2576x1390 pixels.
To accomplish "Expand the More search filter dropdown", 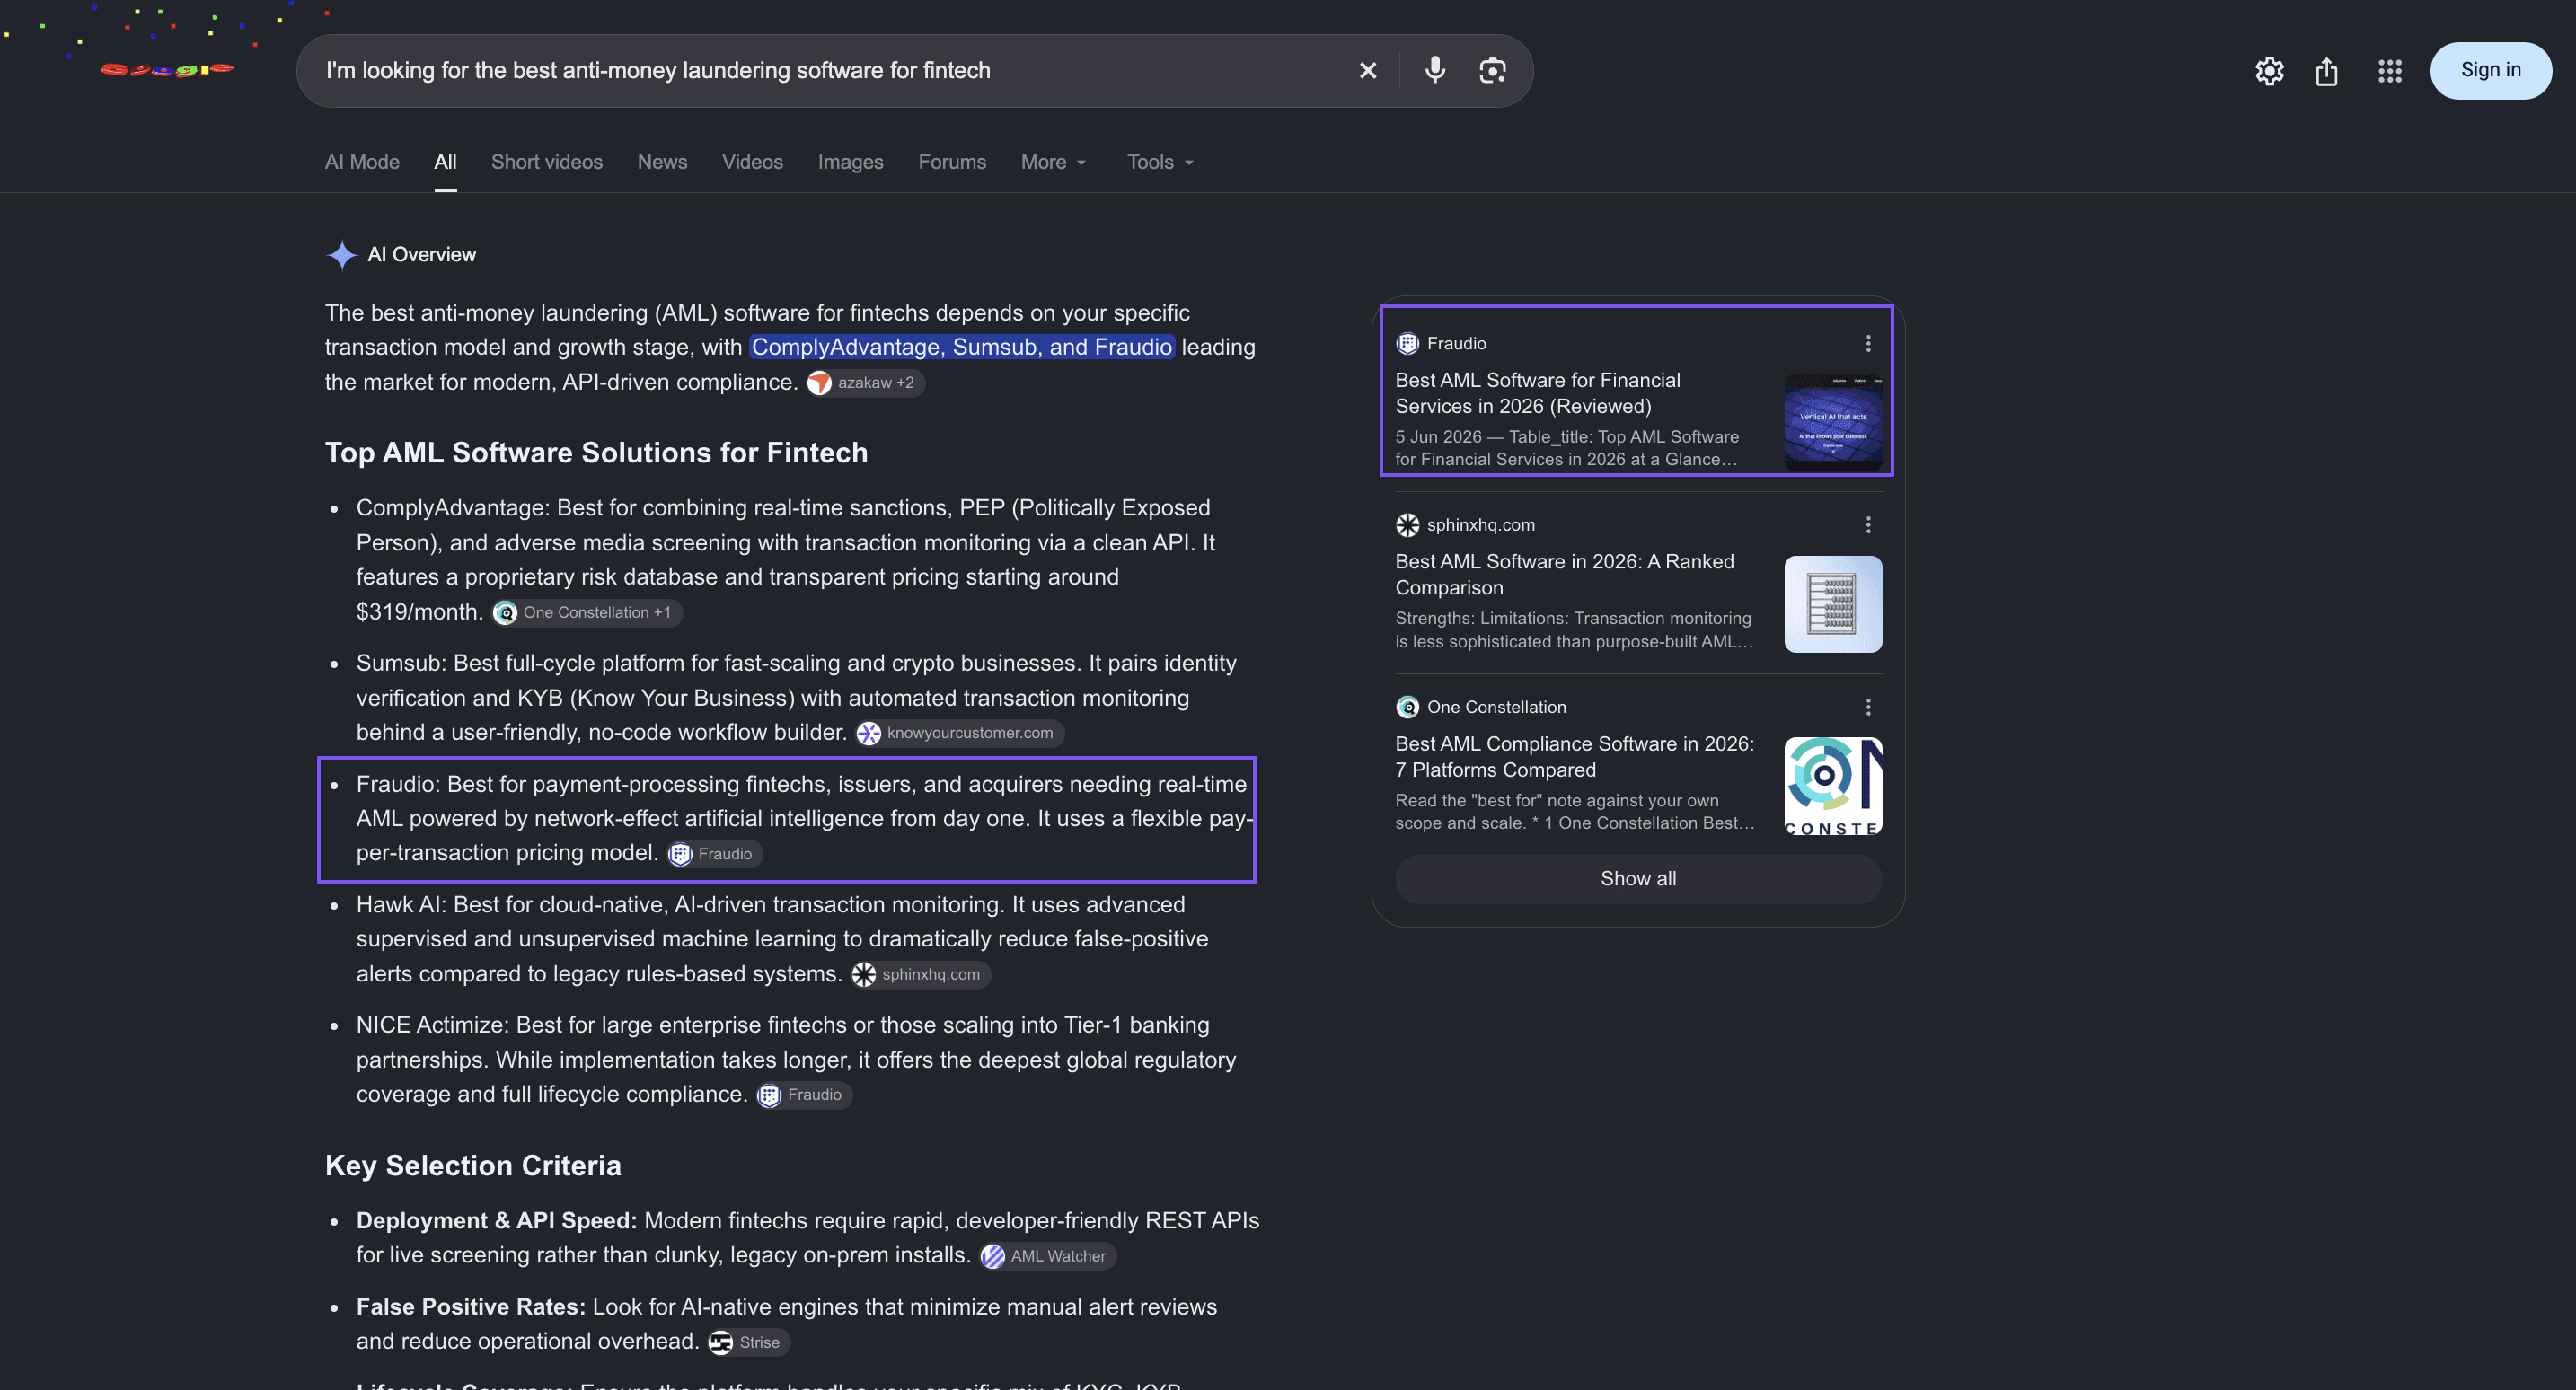I will point(1053,162).
